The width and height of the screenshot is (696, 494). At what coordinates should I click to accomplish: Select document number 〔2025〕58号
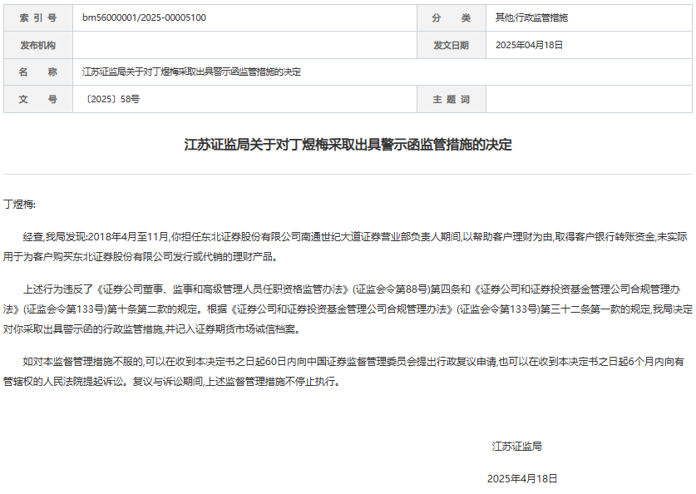(x=112, y=99)
